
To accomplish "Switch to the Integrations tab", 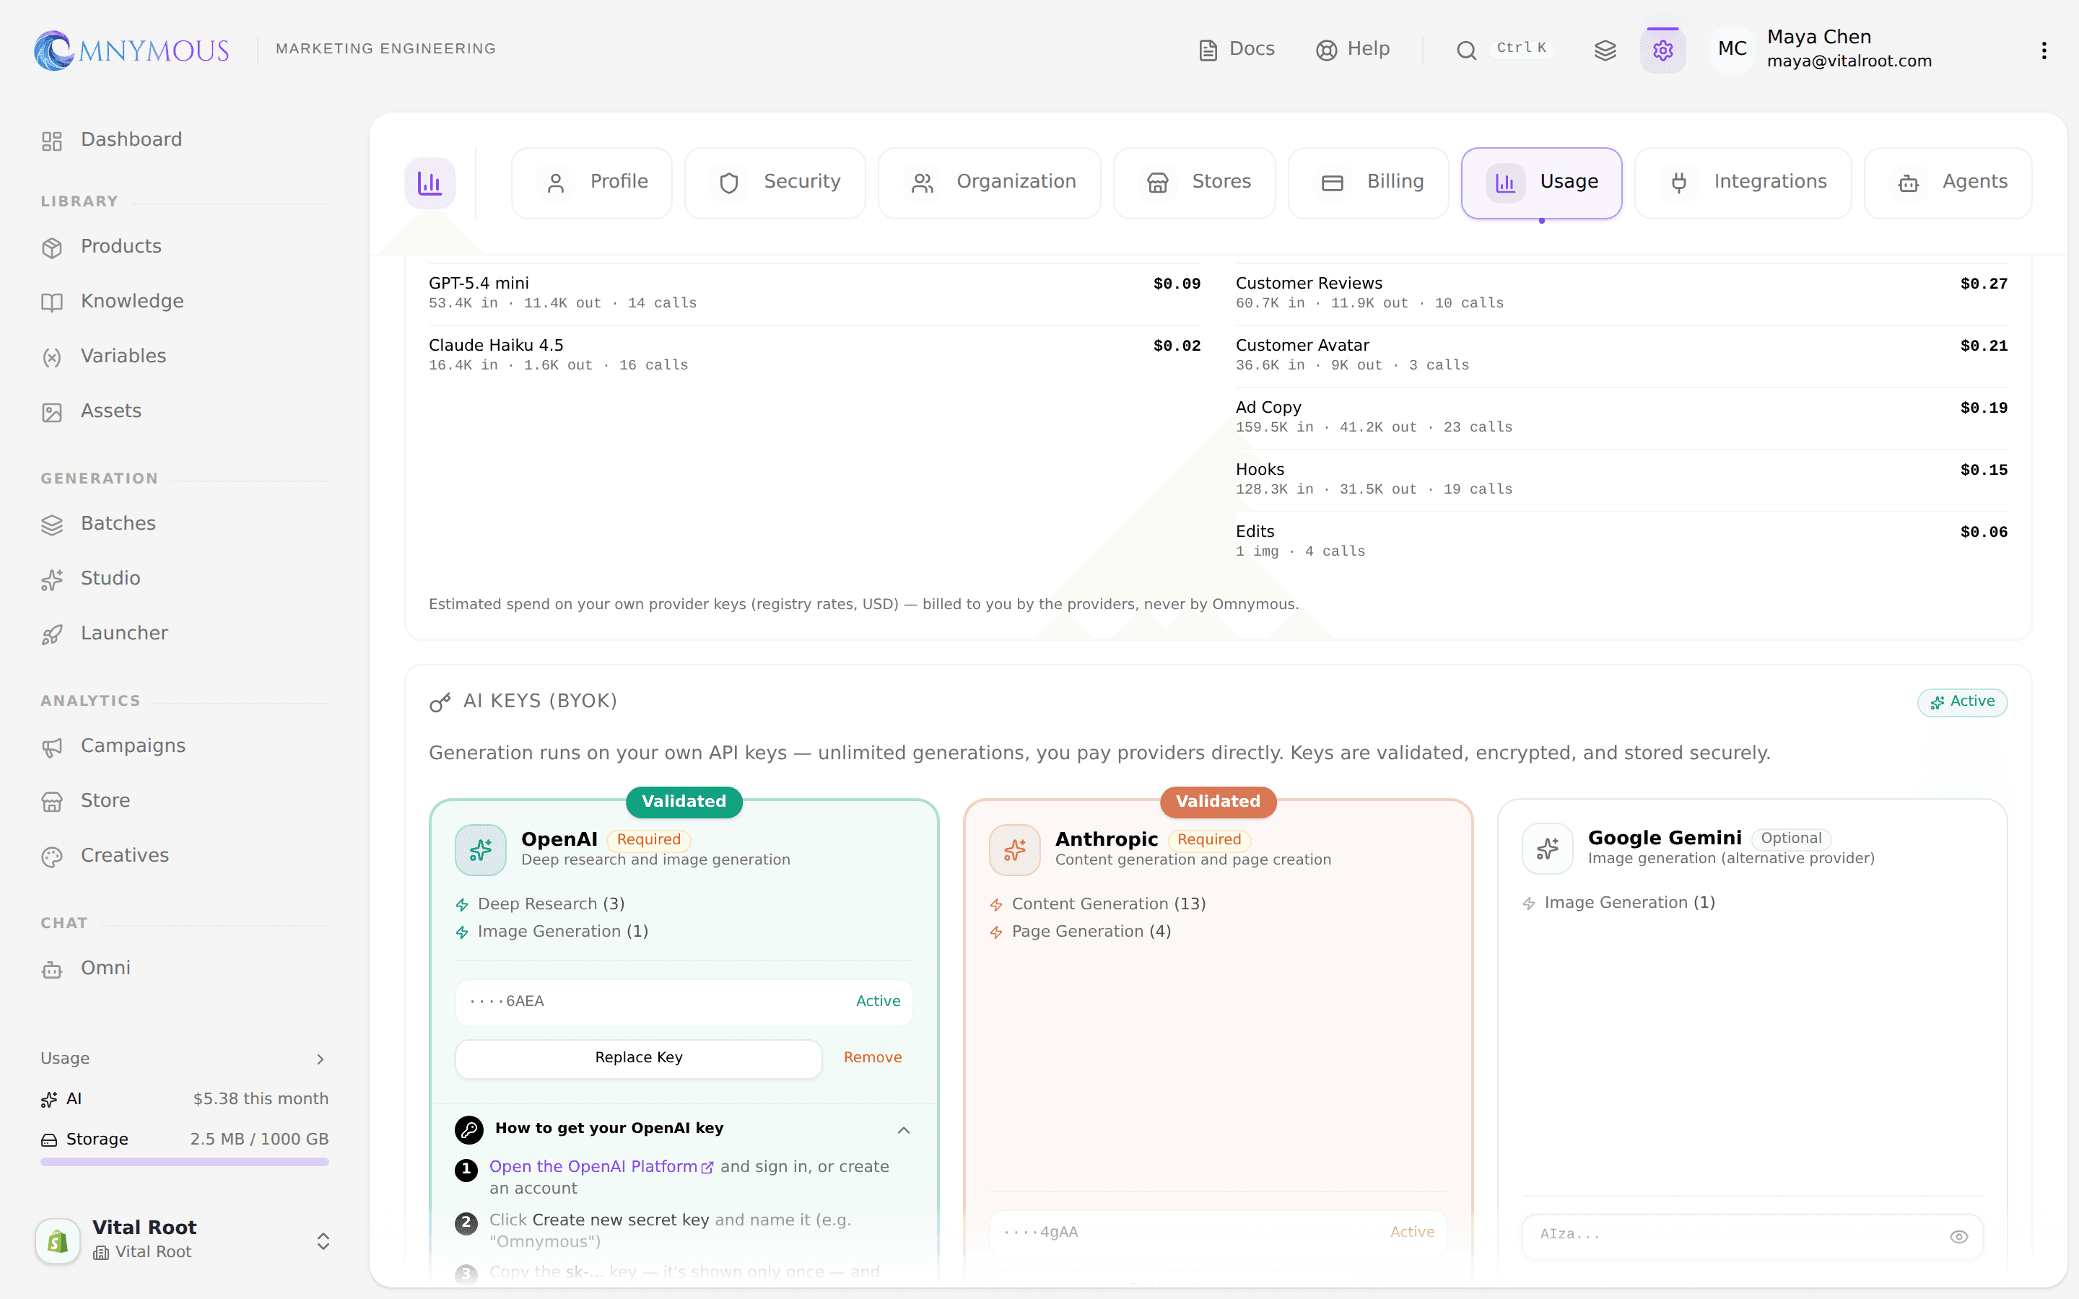I will [1743, 183].
